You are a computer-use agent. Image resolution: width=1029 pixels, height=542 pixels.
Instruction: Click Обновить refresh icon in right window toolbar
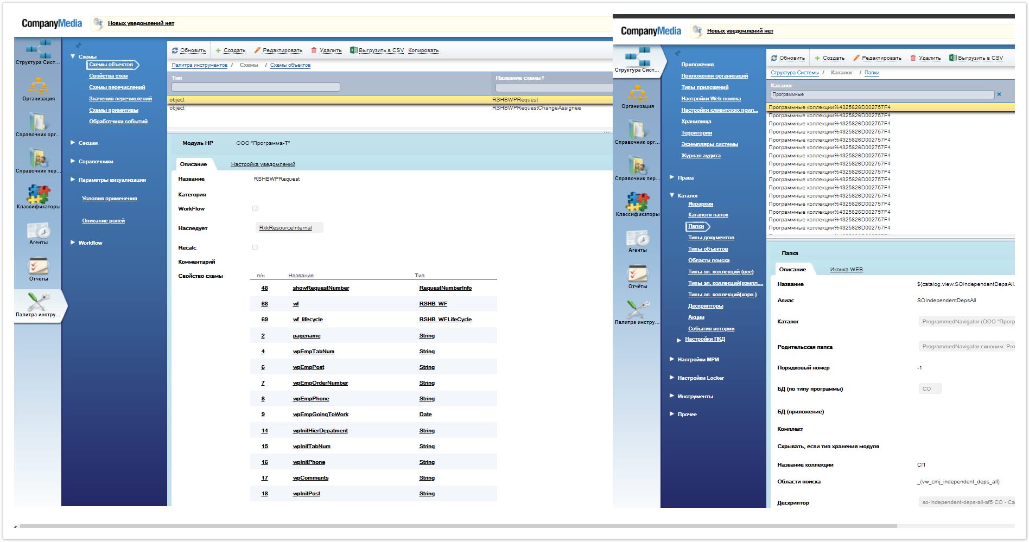774,58
